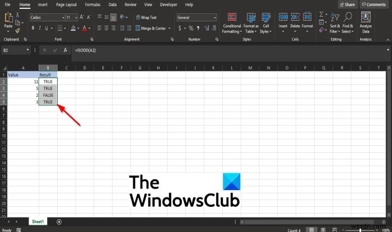
Task: Toggle Underline formatting
Action: [x=46, y=28]
